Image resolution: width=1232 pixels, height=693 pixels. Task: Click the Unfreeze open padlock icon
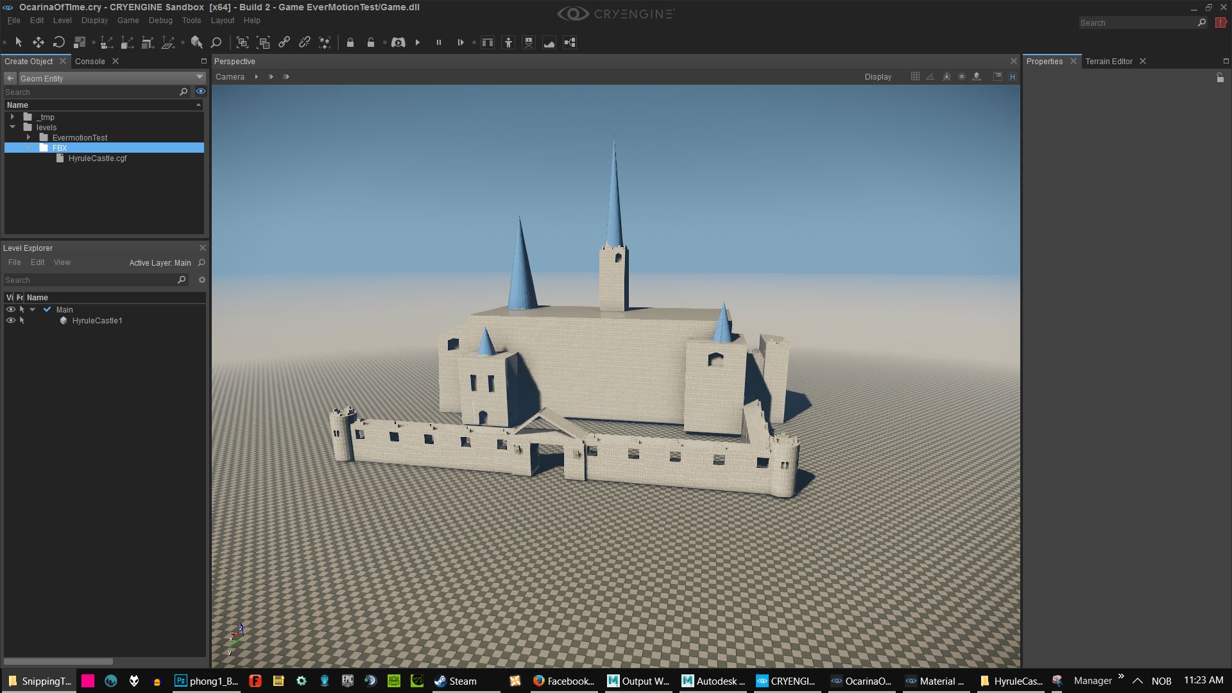371,42
